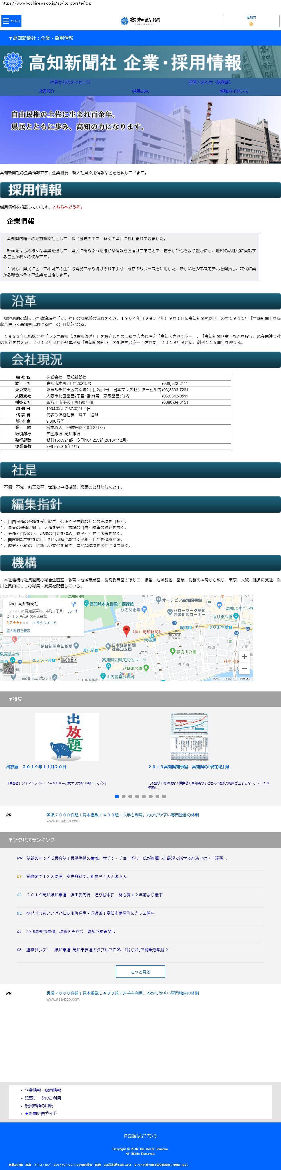Select the last carousel indicator dot
Viewport: 281px width, 1170px height.
[x=164, y=796]
